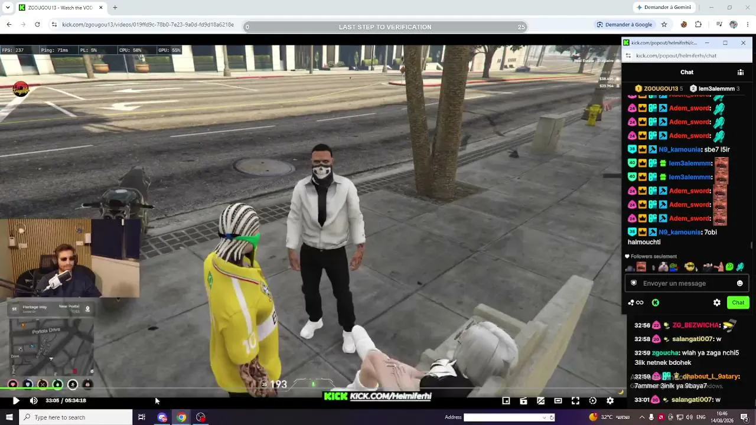
Task: Click the top gifter ZGOUGOU13 in leaderboard
Action: [x=659, y=89]
